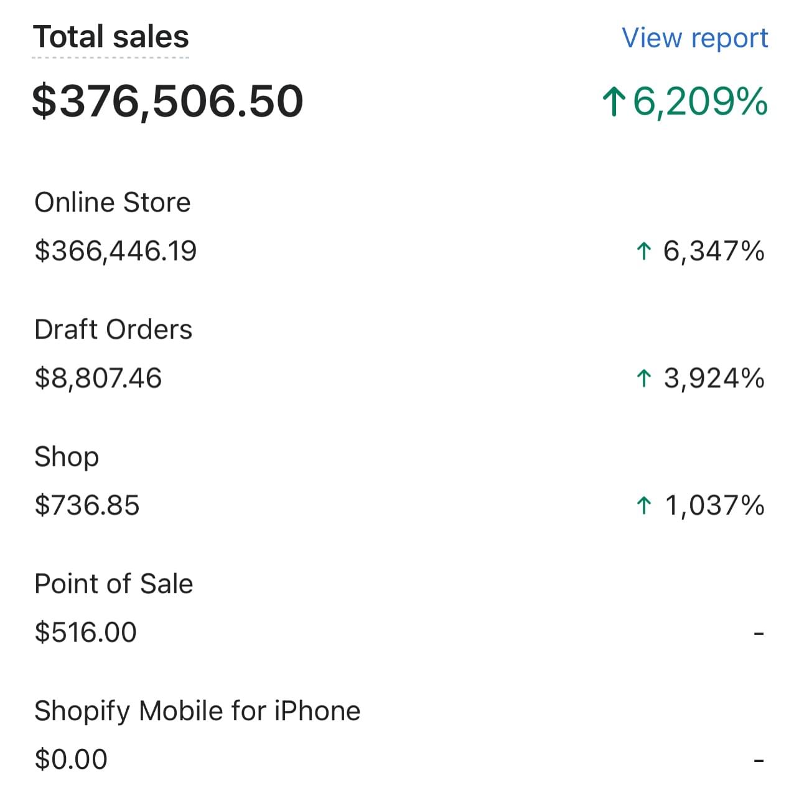Click the green 6,209% total increase arrow

(614, 102)
